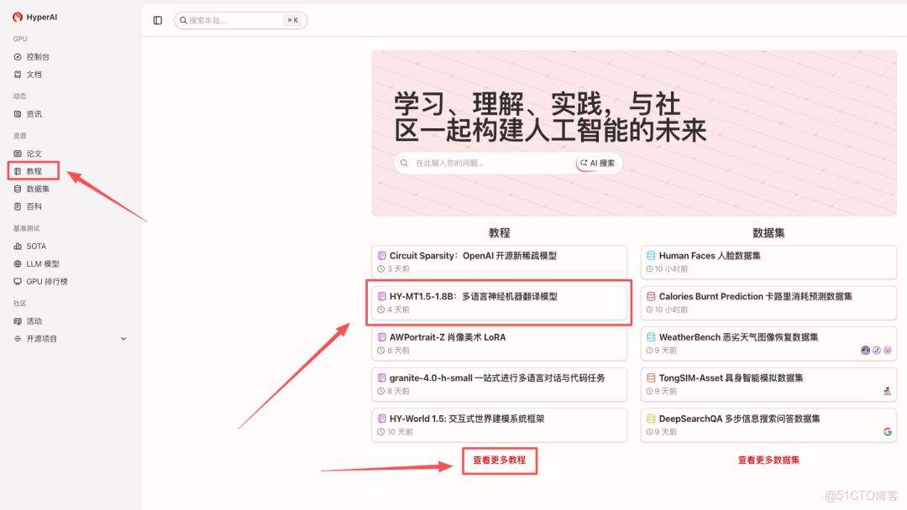Open Human Faces 人脸数据集 card
The width and height of the screenshot is (907, 510).
point(768,263)
